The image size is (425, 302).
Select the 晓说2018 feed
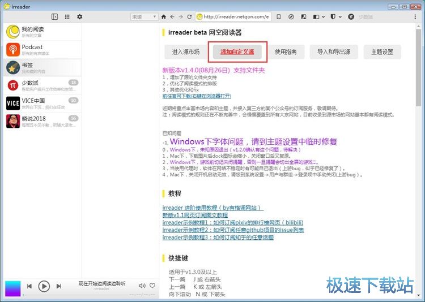pos(42,121)
